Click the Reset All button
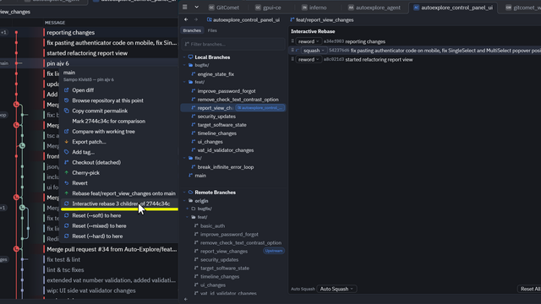This screenshot has height=304, width=541. pyautogui.click(x=530, y=289)
